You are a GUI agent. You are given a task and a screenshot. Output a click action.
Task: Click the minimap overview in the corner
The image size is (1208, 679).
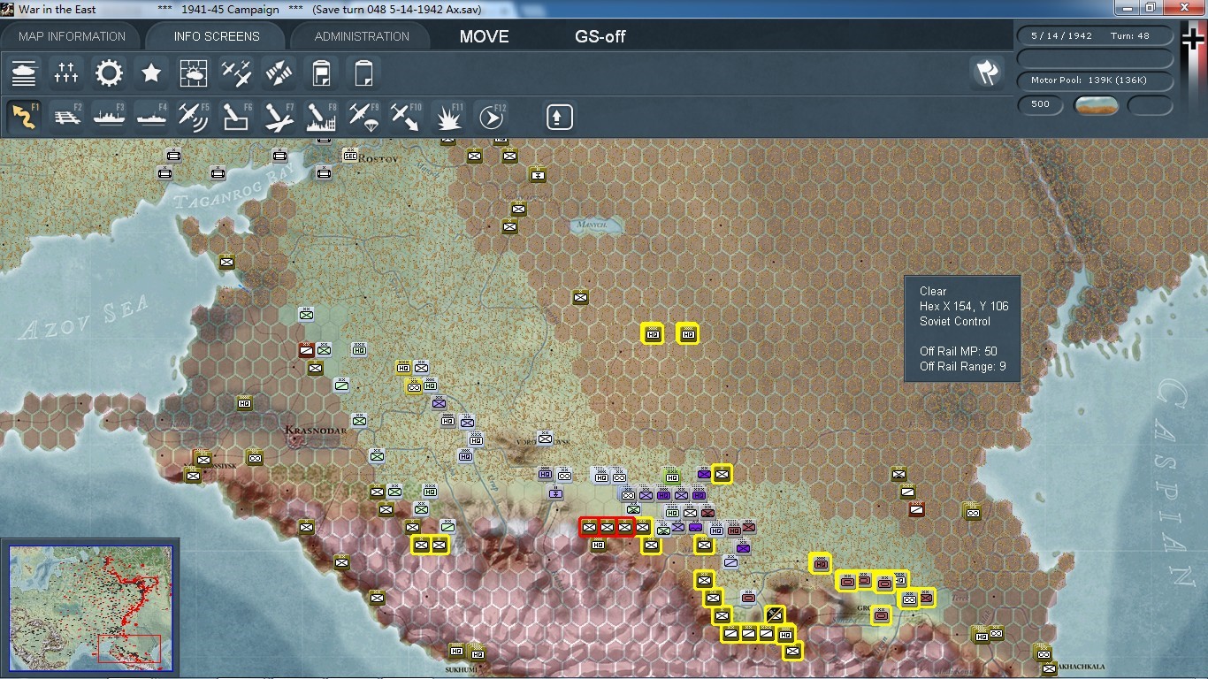[90, 608]
